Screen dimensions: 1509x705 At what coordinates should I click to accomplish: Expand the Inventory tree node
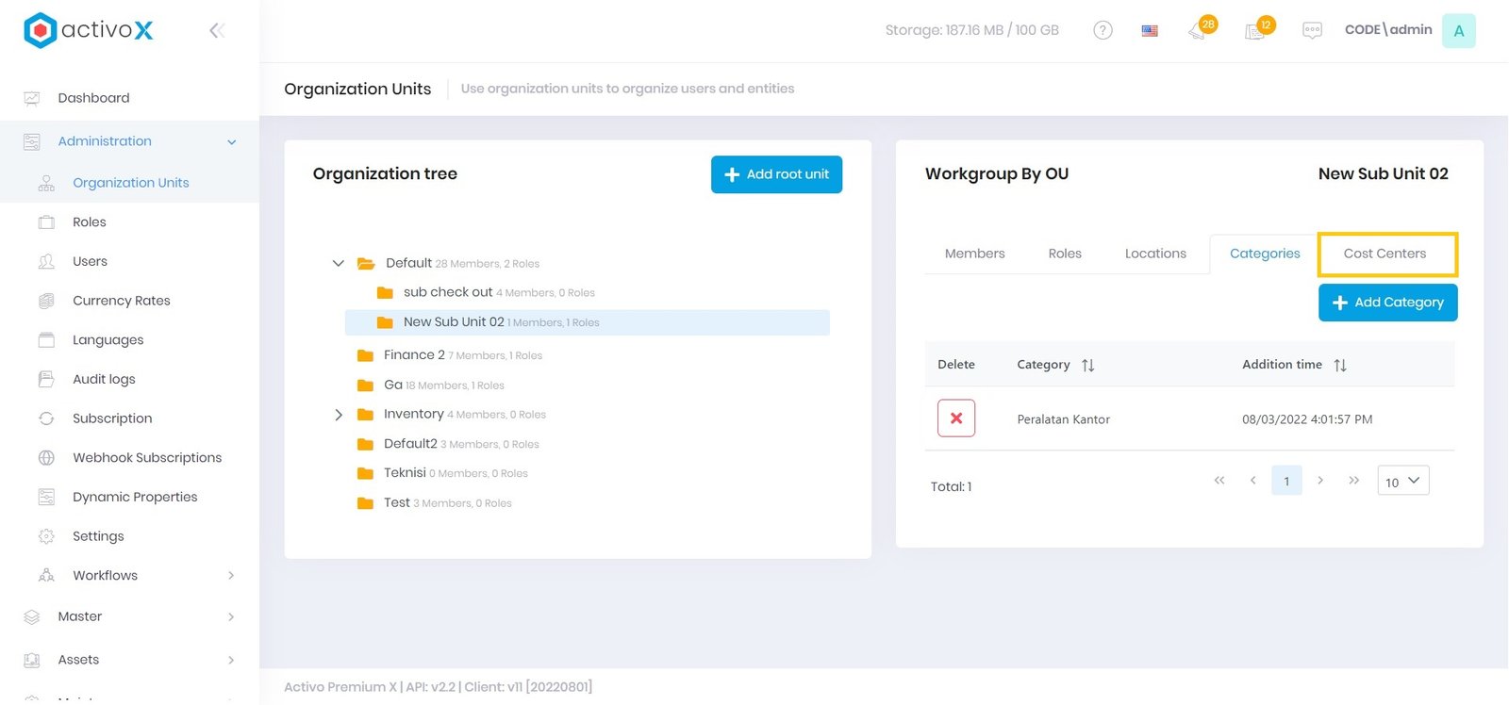(339, 415)
